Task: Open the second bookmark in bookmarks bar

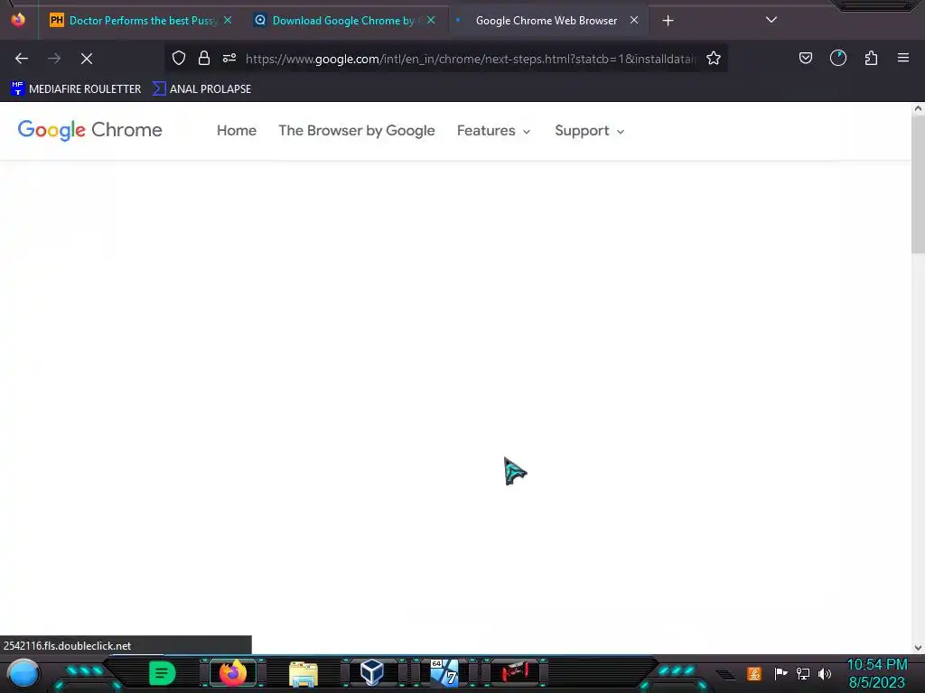Action: coord(201,89)
